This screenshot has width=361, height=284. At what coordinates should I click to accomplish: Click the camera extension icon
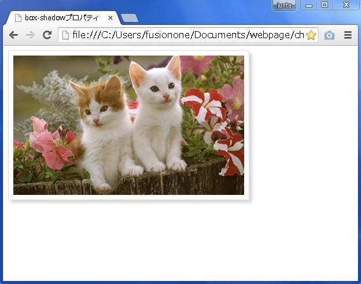(329, 35)
